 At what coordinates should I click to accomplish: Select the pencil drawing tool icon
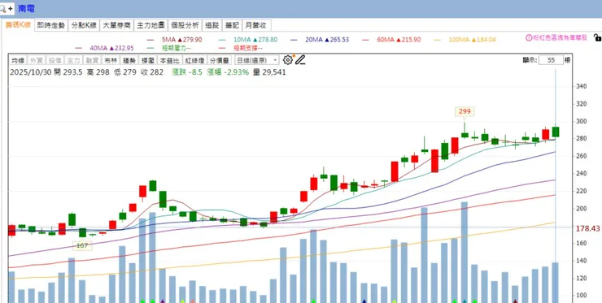[300, 60]
